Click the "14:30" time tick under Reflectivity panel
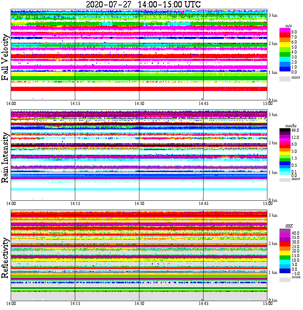Screen dimensions: 303x310 139,304
